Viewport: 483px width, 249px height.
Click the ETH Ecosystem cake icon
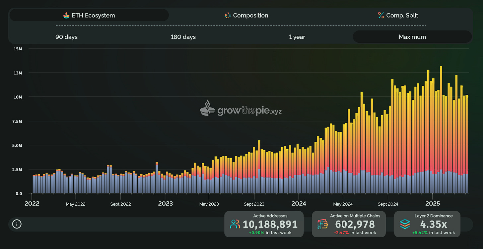[66, 15]
